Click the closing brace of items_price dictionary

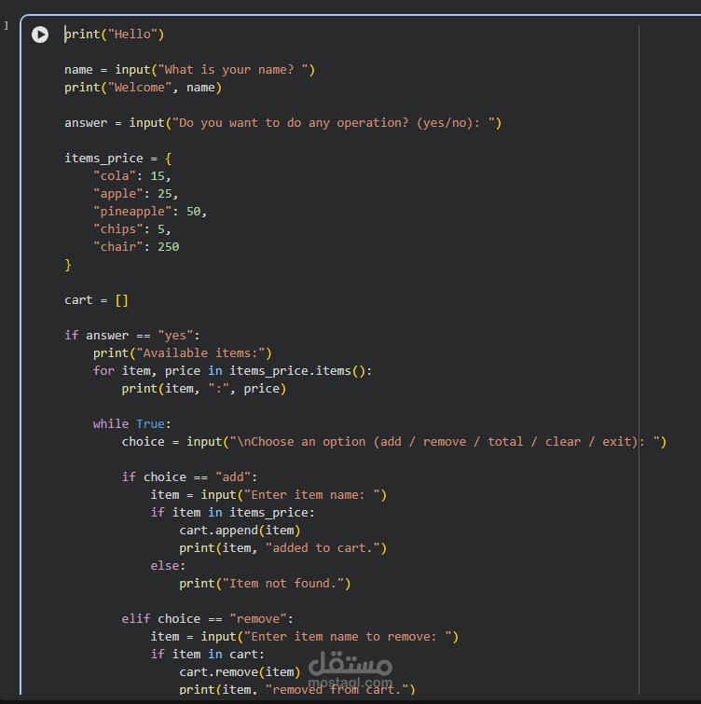pos(68,265)
